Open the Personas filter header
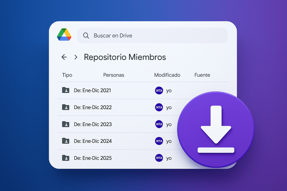Screen dimensions: 287x191 (114, 75)
